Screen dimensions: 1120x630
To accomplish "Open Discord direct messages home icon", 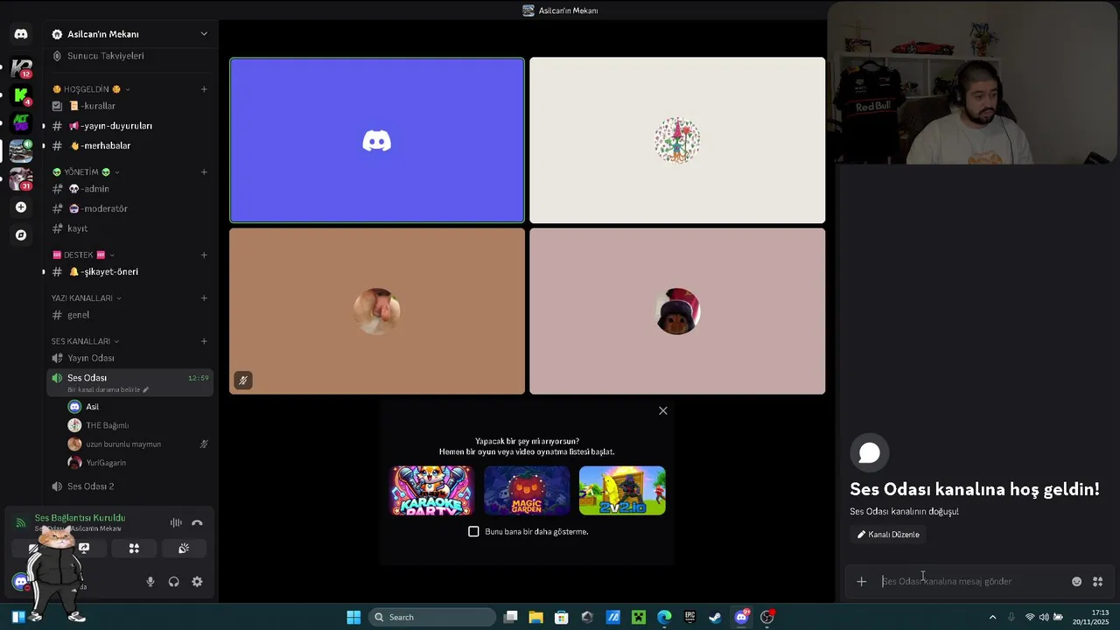I will point(21,34).
